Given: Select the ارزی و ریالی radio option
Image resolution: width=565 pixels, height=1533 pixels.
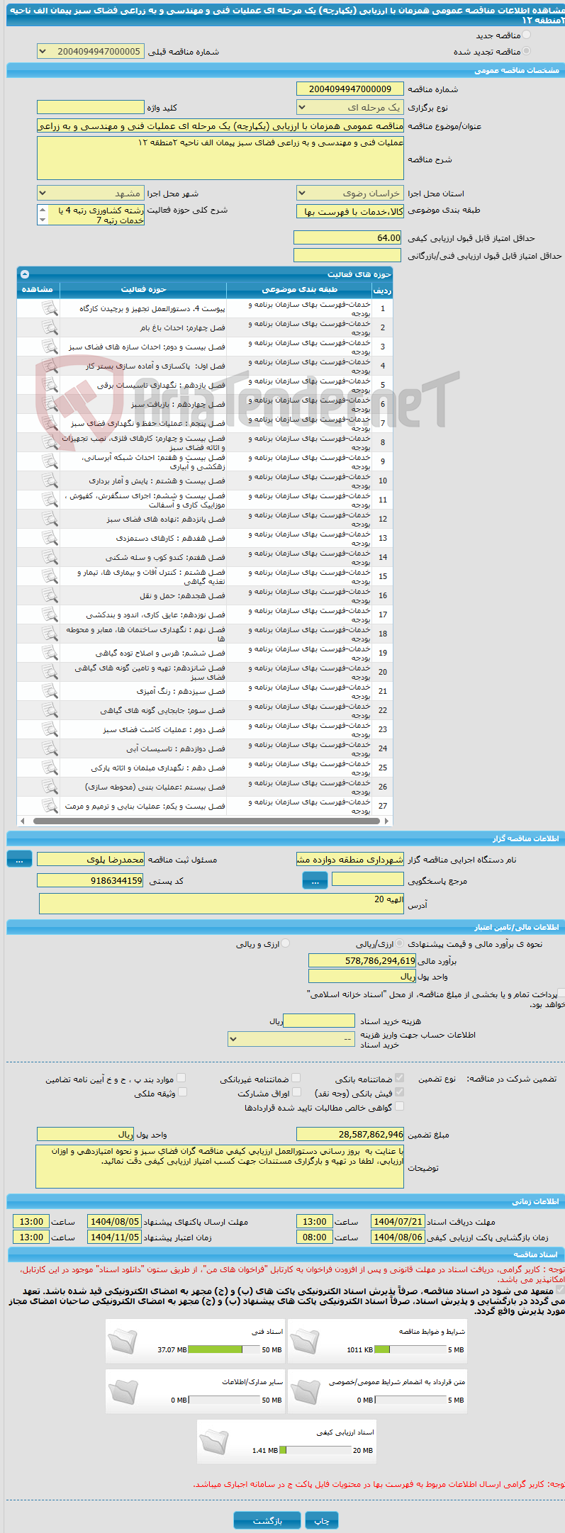Looking at the screenshot, I should [x=286, y=943].
